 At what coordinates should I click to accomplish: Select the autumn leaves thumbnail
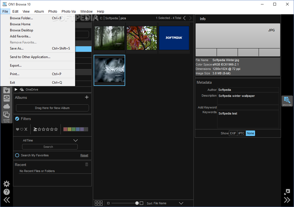coord(142,38)
